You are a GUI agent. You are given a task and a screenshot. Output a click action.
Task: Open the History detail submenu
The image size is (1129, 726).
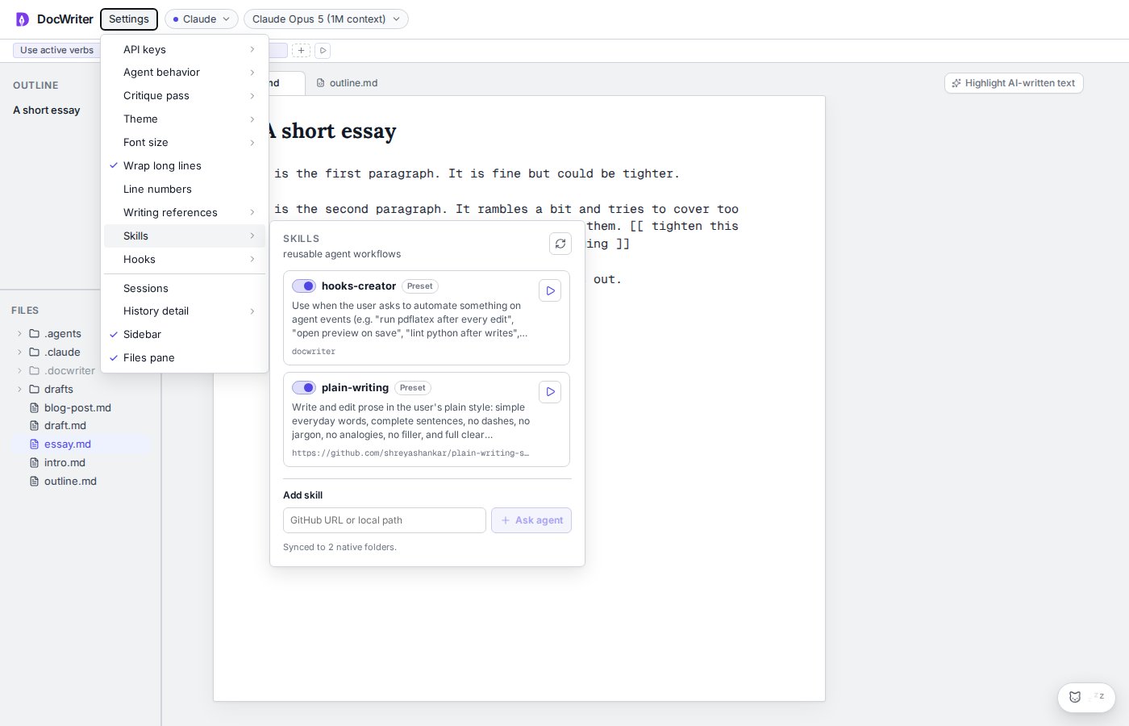pyautogui.click(x=185, y=311)
